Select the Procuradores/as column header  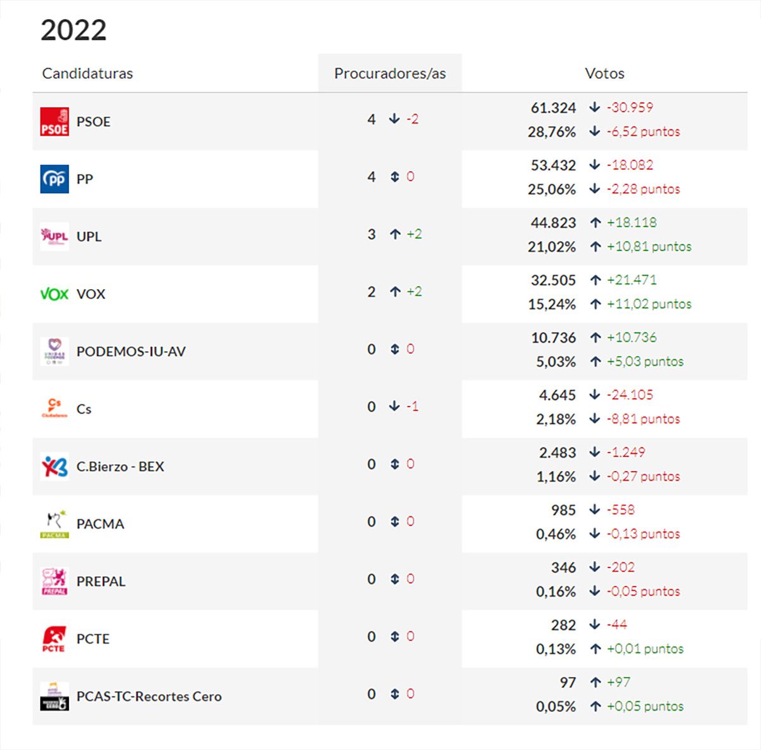390,74
